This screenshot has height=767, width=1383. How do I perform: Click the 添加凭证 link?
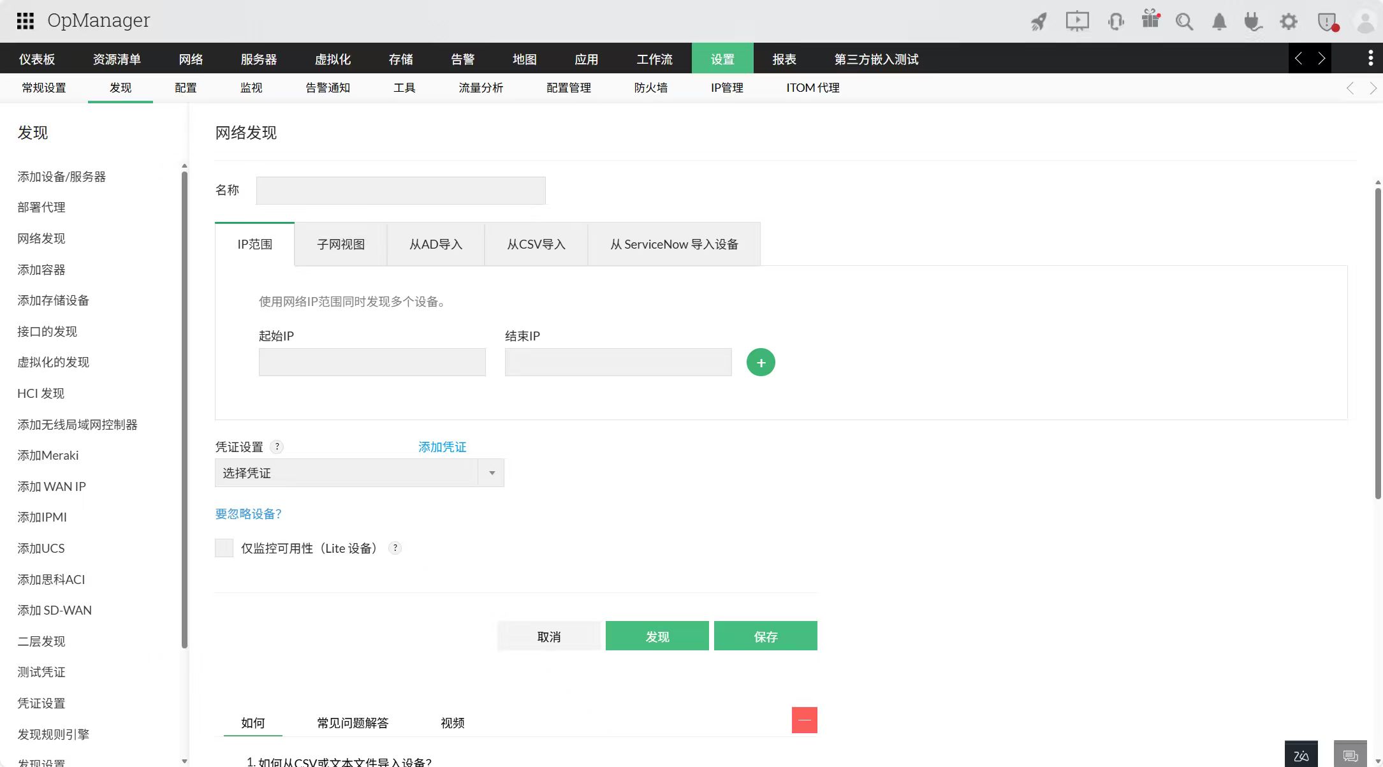point(442,446)
